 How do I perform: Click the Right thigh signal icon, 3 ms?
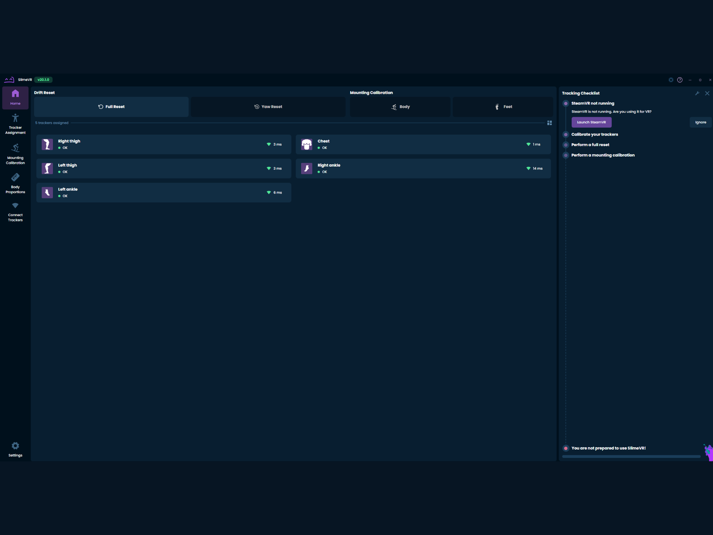(269, 144)
